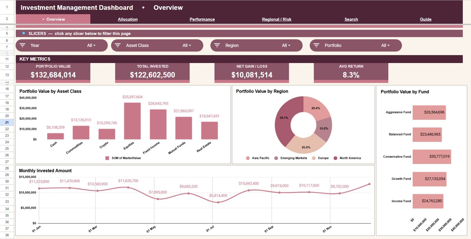Screen dimensions: 471x239
Task: Open the Guide tab link
Action: pyautogui.click(x=426, y=19)
